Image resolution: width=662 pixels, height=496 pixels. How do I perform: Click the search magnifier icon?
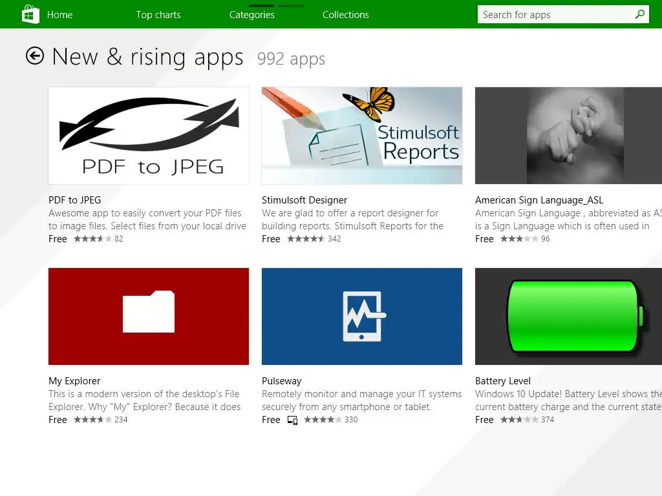(x=639, y=14)
